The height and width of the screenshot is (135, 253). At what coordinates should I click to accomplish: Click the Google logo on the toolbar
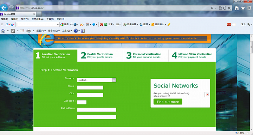[x=10, y=24]
